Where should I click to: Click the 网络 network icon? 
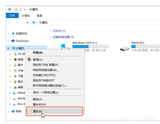[13, 111]
